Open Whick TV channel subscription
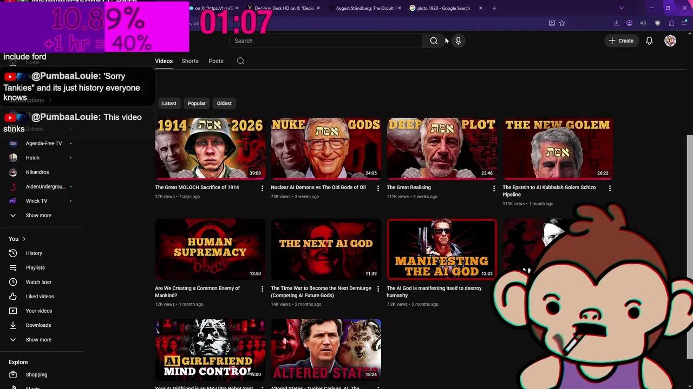Image resolution: width=693 pixels, height=389 pixels. (38, 201)
